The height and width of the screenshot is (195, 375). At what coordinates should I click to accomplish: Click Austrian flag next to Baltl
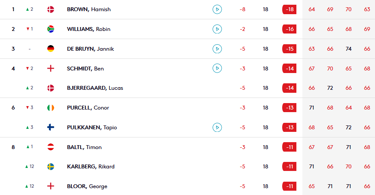pyautogui.click(x=51, y=147)
